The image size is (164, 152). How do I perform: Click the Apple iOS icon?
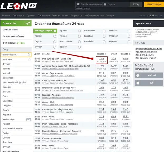click(x=138, y=83)
